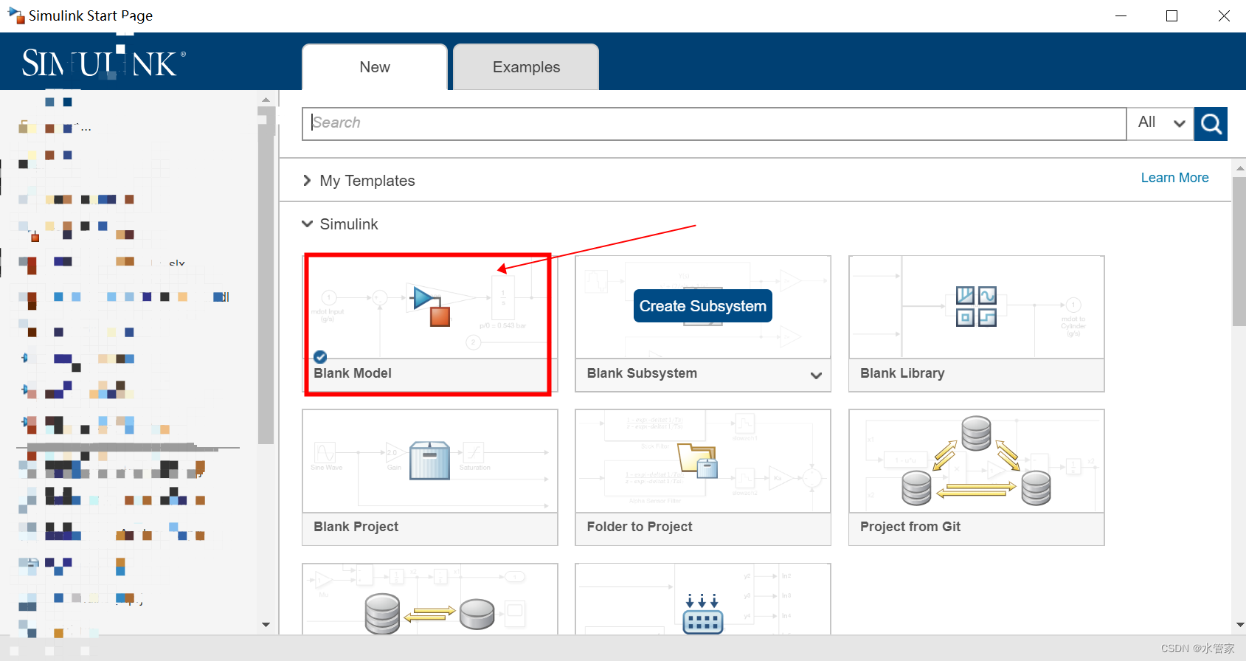Open the Blank Subsystem options arrow
1246x661 pixels.
tap(816, 375)
